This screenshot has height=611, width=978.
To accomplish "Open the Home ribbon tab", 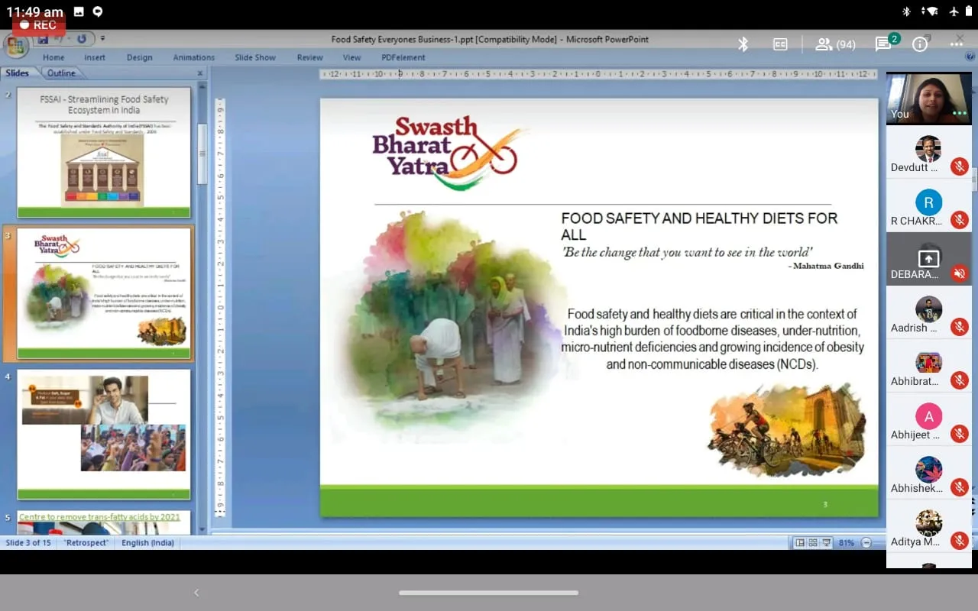I will tap(53, 57).
